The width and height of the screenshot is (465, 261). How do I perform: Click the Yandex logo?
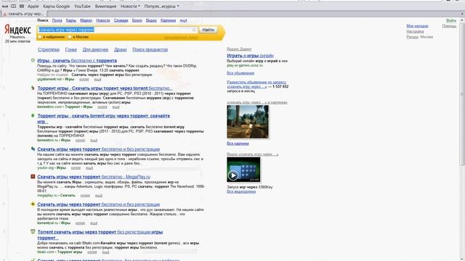(x=17, y=30)
